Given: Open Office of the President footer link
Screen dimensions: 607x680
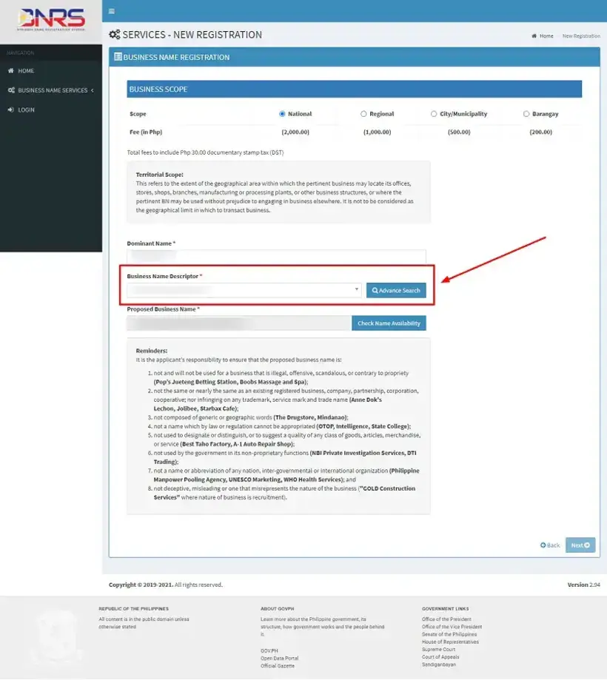Looking at the screenshot, I should [446, 619].
